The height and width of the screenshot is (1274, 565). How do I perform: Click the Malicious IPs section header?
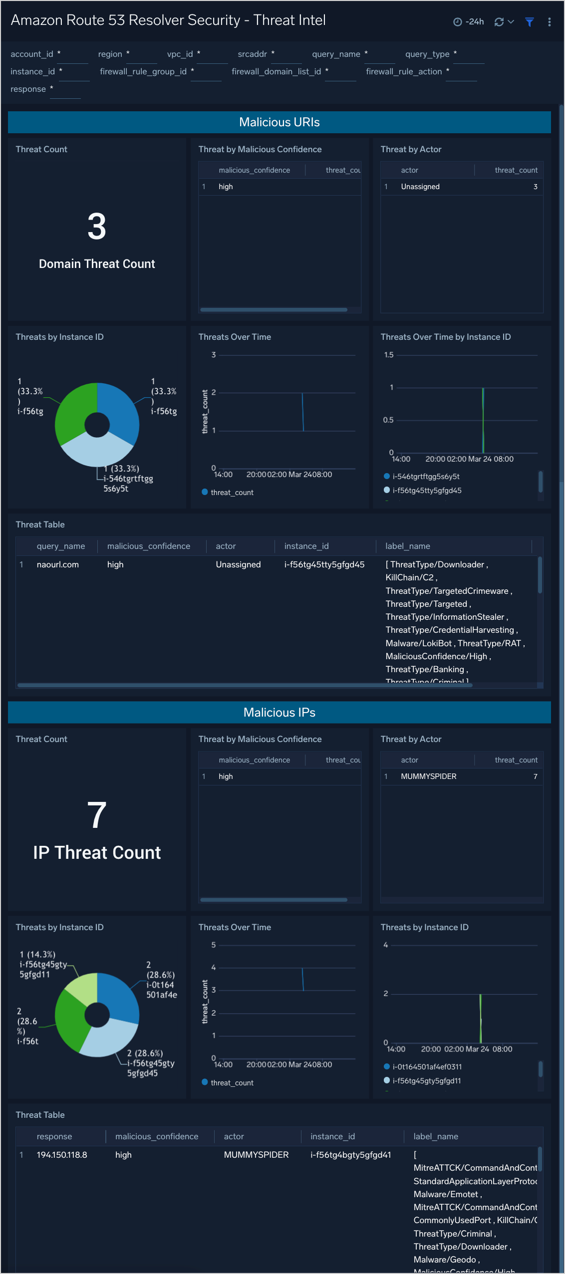tap(279, 712)
